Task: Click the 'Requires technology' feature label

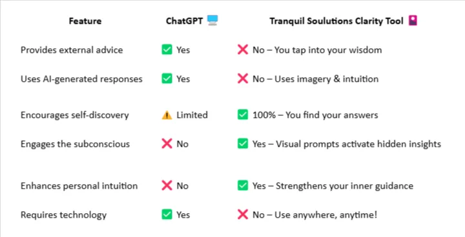Action: pyautogui.click(x=63, y=215)
